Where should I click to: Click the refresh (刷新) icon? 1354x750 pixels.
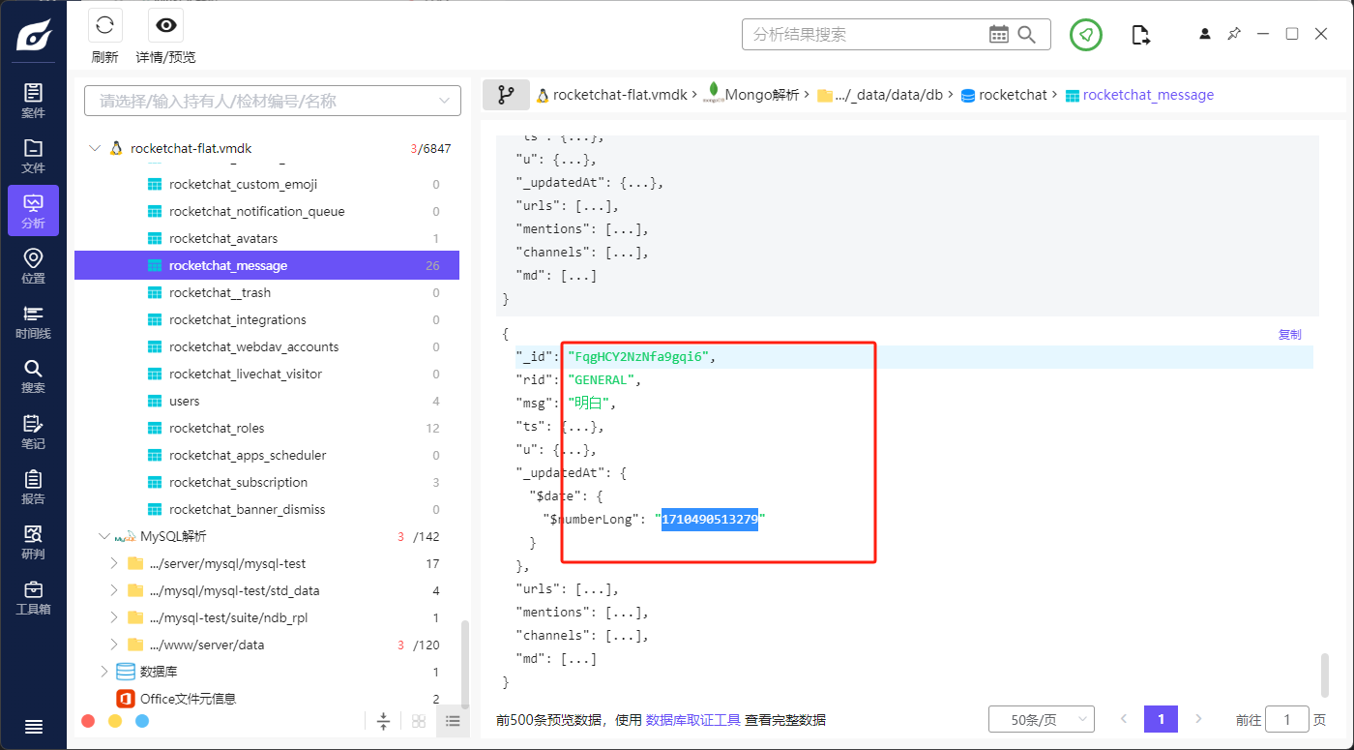click(x=104, y=26)
